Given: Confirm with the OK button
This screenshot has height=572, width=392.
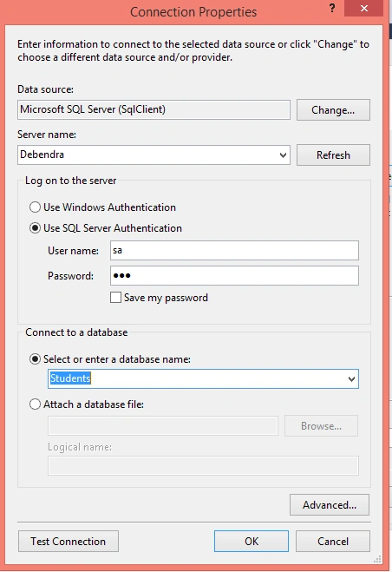Looking at the screenshot, I should pos(252,542).
